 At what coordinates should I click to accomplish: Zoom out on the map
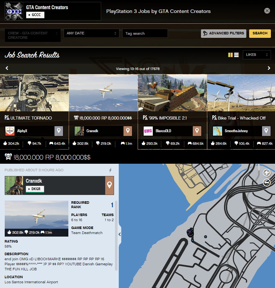pyautogui.click(x=267, y=182)
